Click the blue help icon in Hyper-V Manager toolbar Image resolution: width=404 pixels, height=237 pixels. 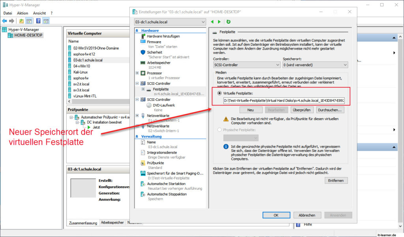pos(38,21)
